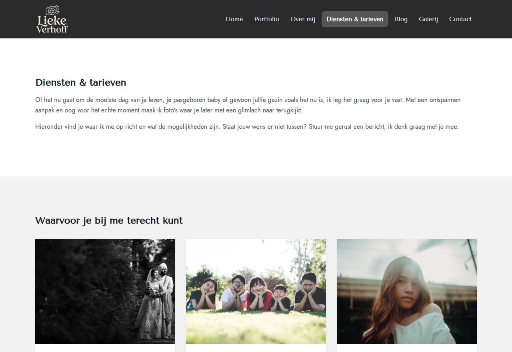This screenshot has height=352, width=512.
Task: Click the Waarvoor je bij me terecht kunt heading
Action: [109, 220]
